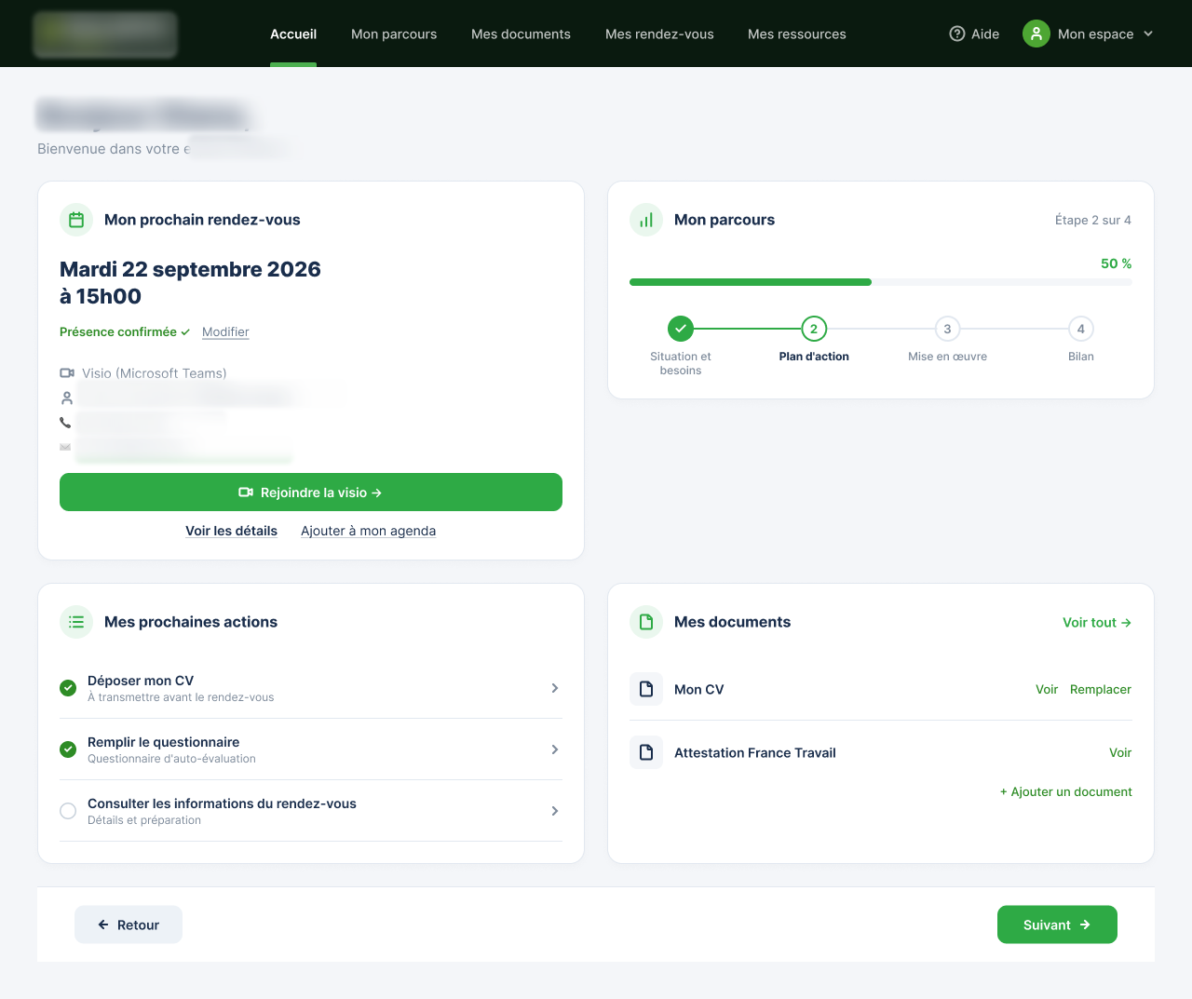The width and height of the screenshot is (1192, 999).
Task: Click the file icon next to Attestation France Travail
Action: pyautogui.click(x=646, y=752)
